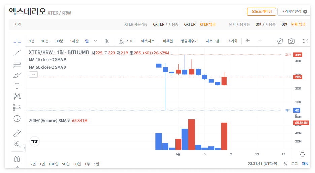Select the text annotation tool

(x=17, y=86)
